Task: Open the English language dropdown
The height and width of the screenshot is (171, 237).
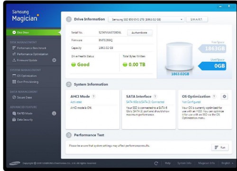Action: click(227, 163)
